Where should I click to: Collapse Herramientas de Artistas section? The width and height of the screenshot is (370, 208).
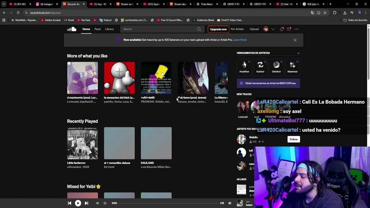pos(298,53)
